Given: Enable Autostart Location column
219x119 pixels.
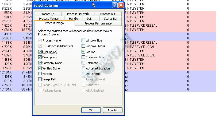Looking at the screenshot, I should (83, 68).
